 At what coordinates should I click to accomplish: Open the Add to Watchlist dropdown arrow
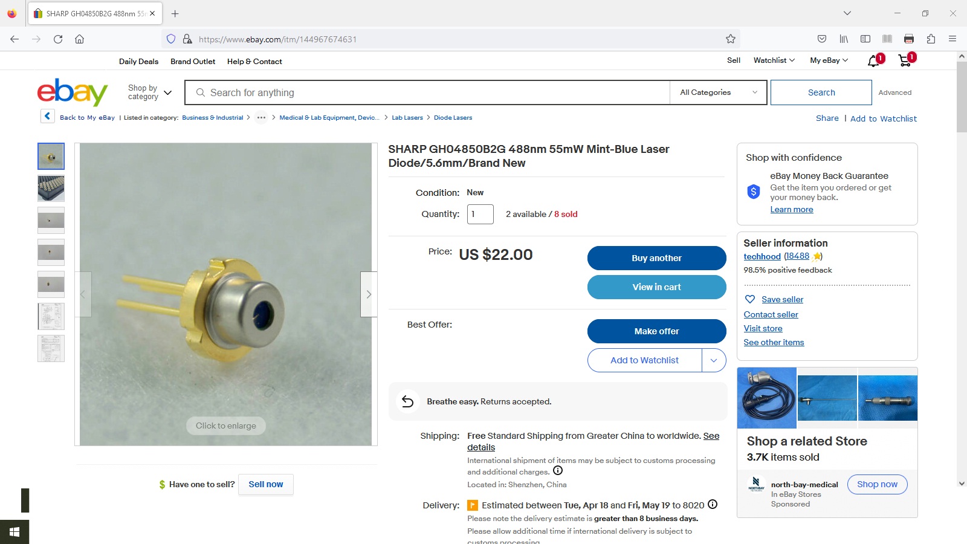pos(714,360)
